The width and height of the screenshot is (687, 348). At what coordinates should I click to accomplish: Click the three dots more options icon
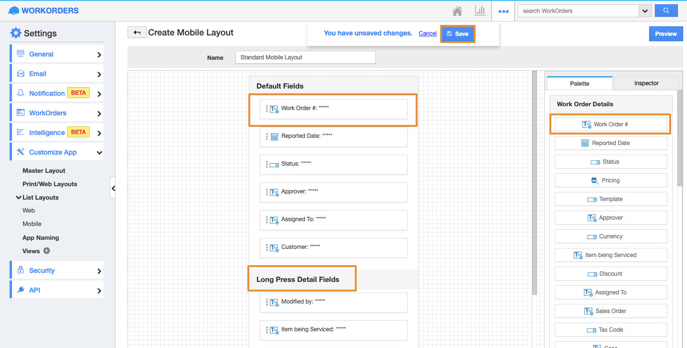[x=503, y=11]
